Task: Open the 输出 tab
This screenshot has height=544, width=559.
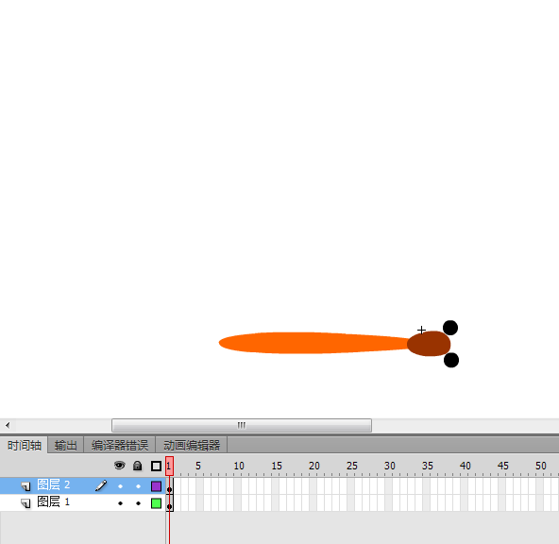Action: pyautogui.click(x=65, y=445)
